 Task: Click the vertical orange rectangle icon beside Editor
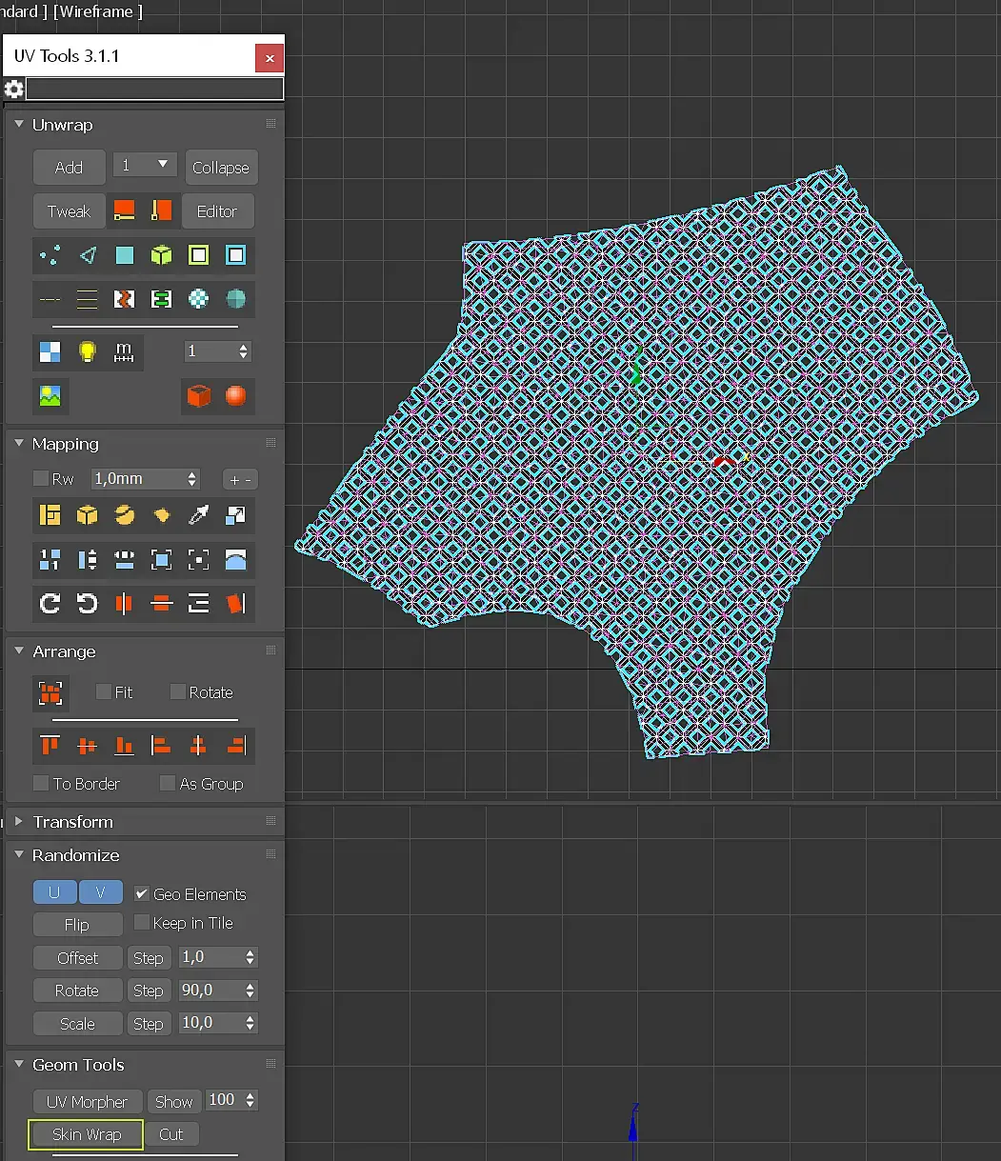click(x=162, y=210)
